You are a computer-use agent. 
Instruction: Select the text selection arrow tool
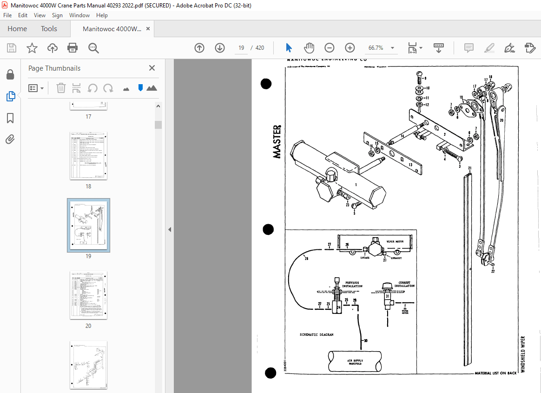[x=289, y=48]
